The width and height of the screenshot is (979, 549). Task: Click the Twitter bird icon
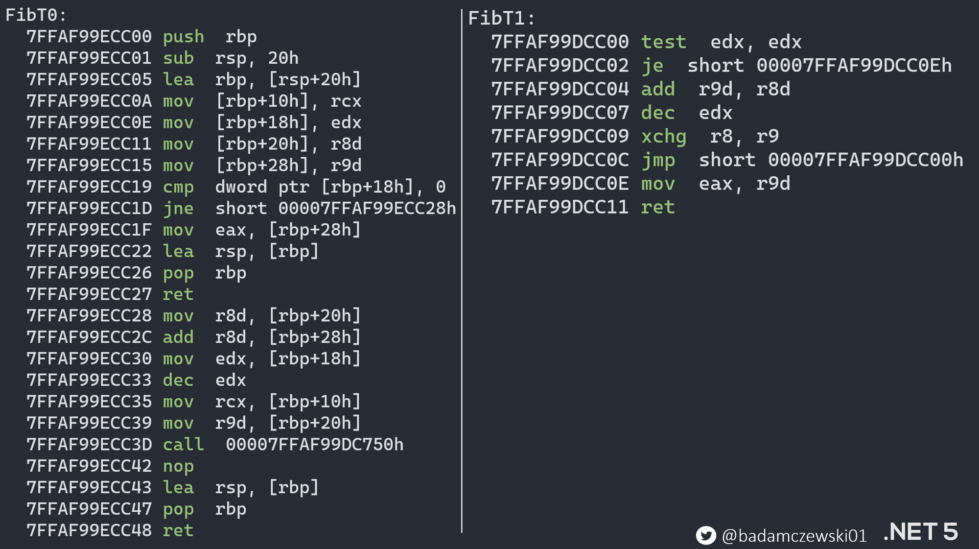(x=706, y=535)
